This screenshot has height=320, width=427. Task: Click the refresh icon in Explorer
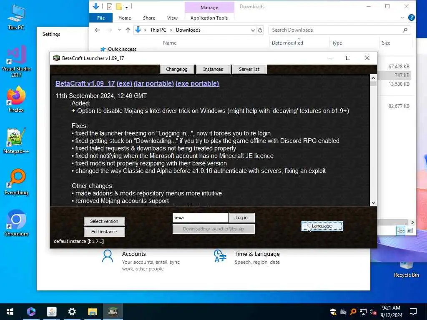pos(260,30)
